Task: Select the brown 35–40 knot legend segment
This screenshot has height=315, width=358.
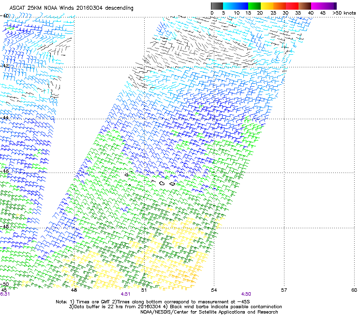Action: point(305,6)
